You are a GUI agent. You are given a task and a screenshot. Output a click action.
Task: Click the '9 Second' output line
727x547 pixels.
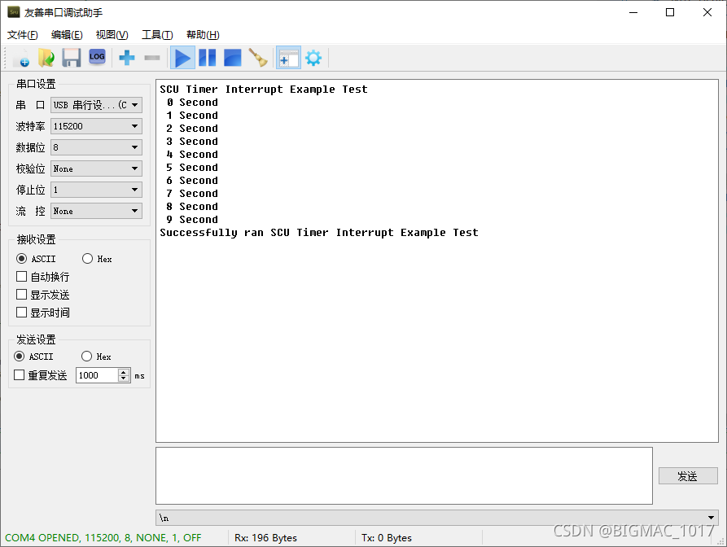192,219
